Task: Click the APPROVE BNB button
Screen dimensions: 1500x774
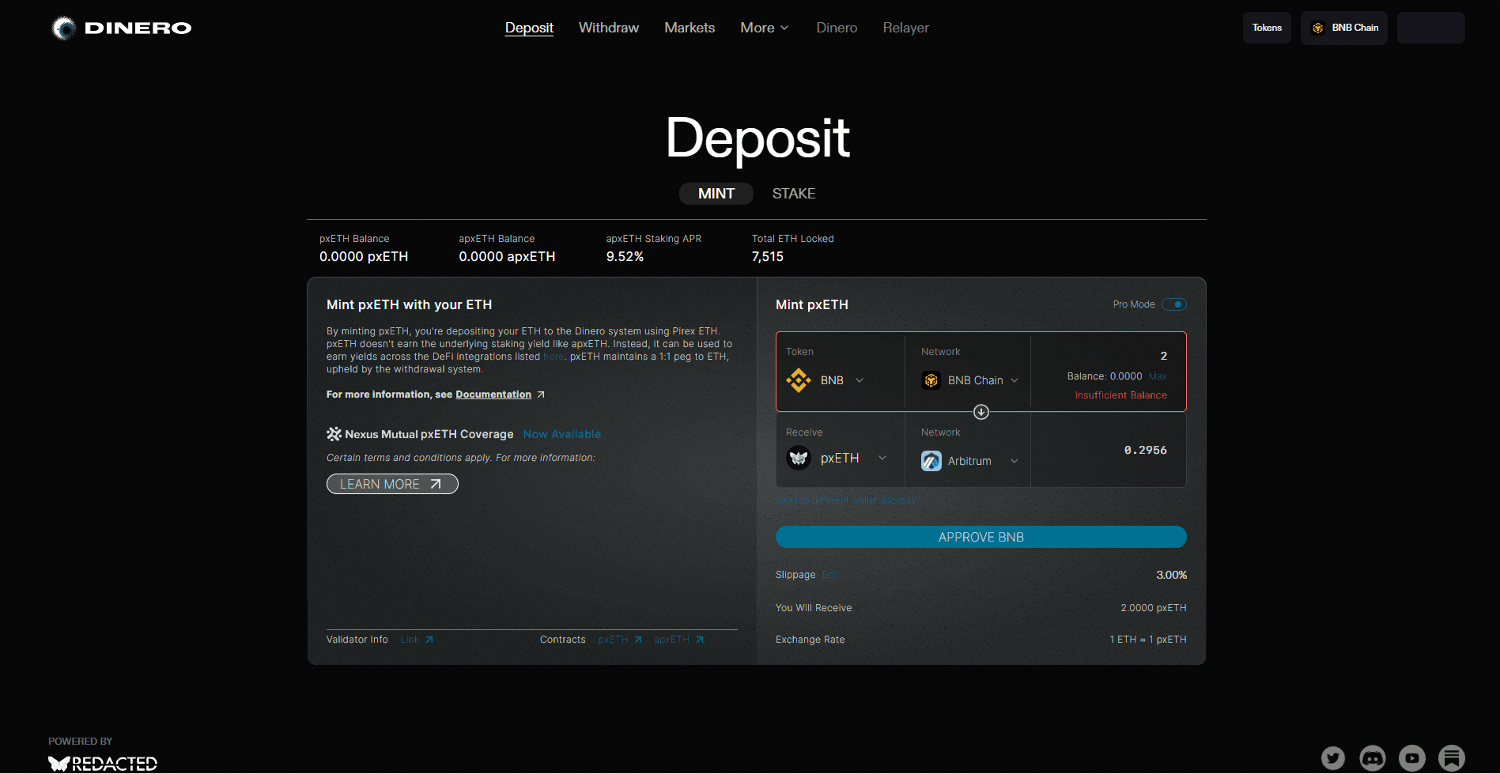Action: coord(981,537)
